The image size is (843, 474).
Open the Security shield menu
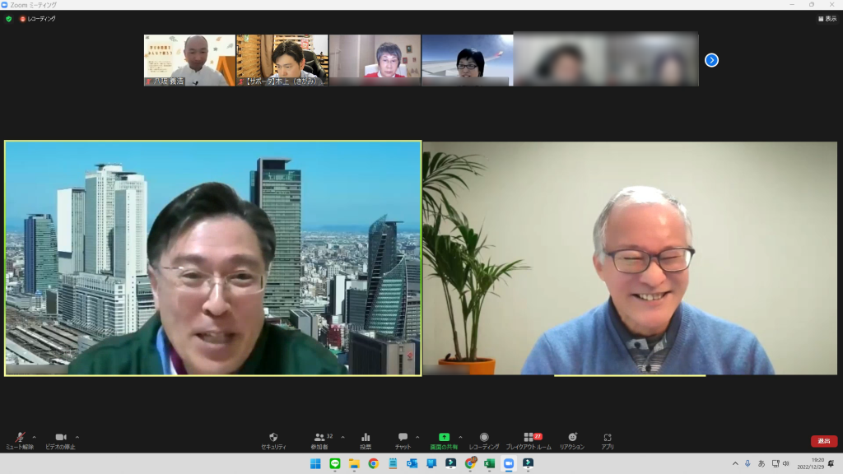[x=273, y=440]
